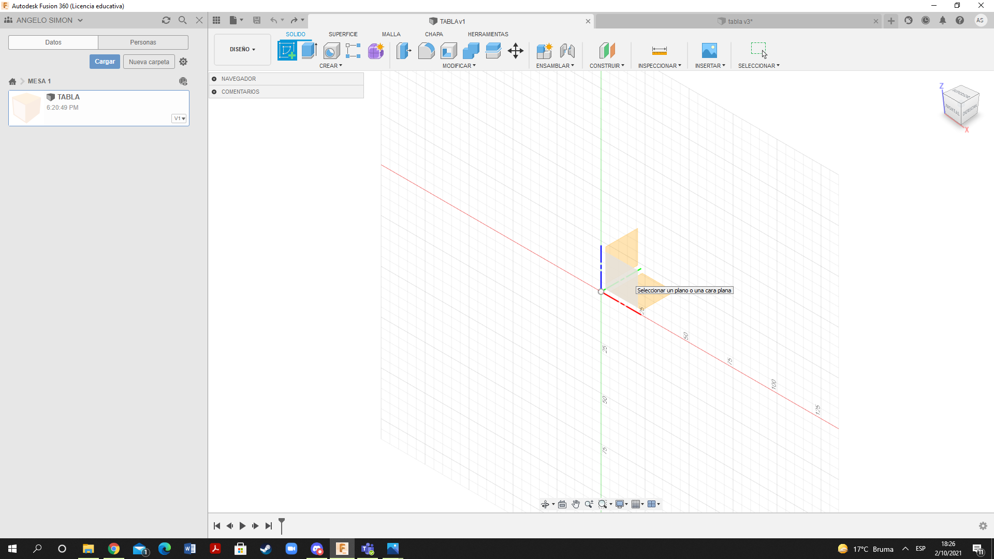The height and width of the screenshot is (559, 994).
Task: Select the Fillet tool
Action: coord(426,51)
